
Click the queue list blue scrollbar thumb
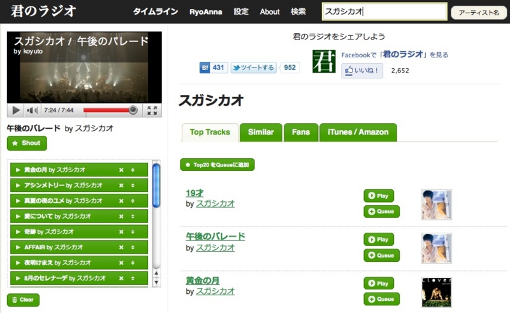(156, 186)
